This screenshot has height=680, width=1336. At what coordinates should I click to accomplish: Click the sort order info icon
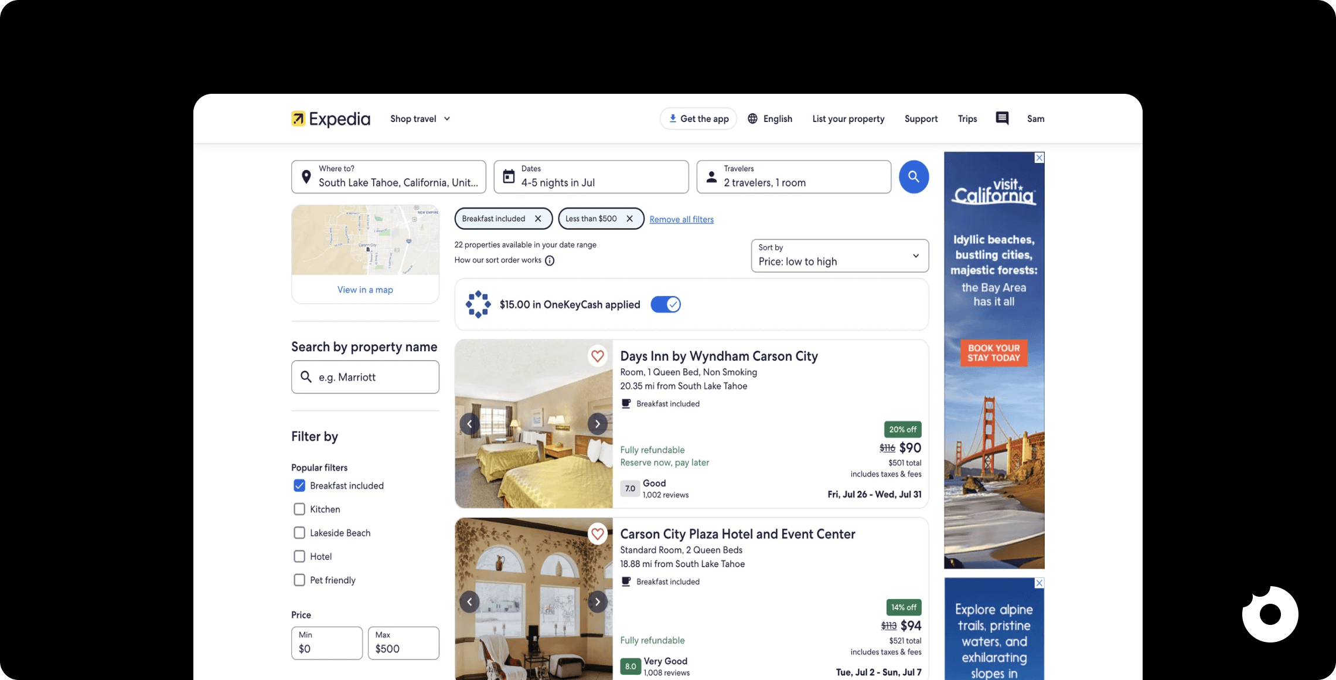click(x=550, y=261)
